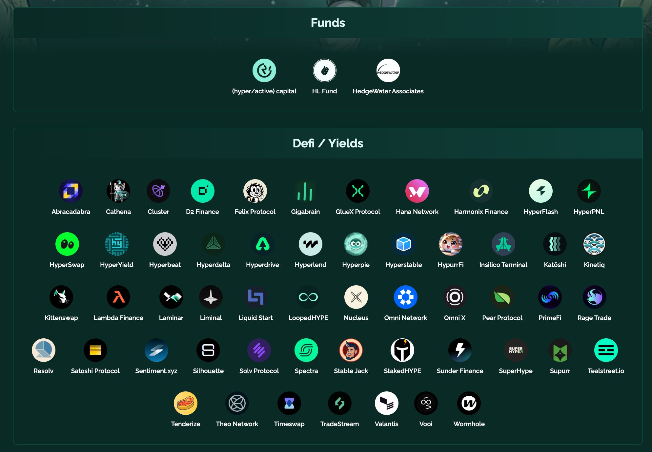The image size is (652, 452).
Task: Click the Pear Protocol leaf icon
Action: point(502,297)
